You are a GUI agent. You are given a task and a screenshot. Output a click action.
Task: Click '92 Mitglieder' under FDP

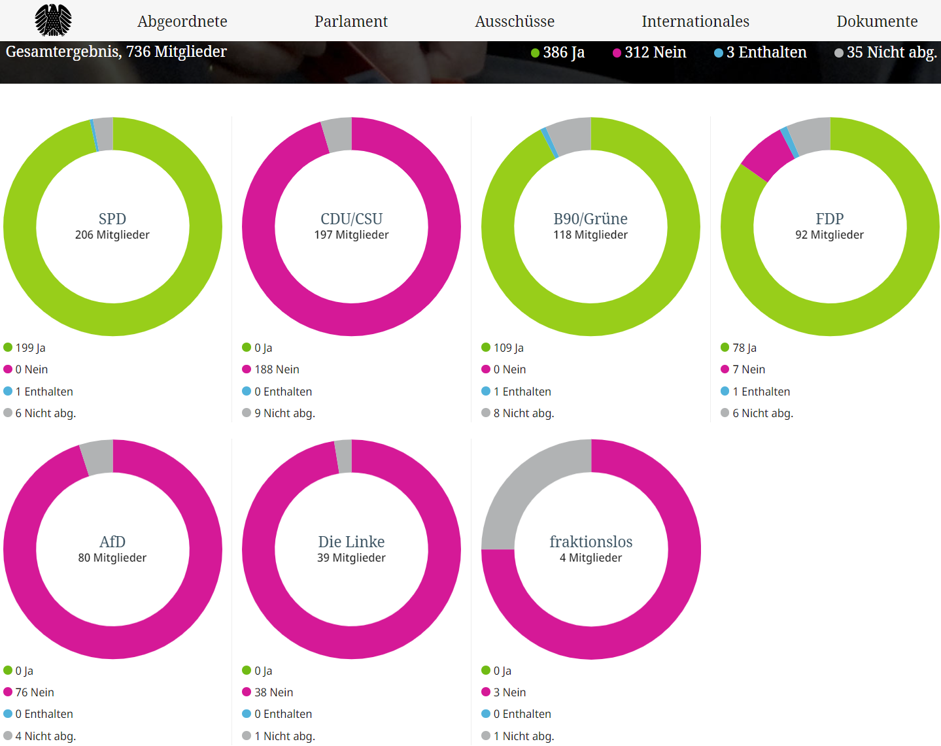830,235
